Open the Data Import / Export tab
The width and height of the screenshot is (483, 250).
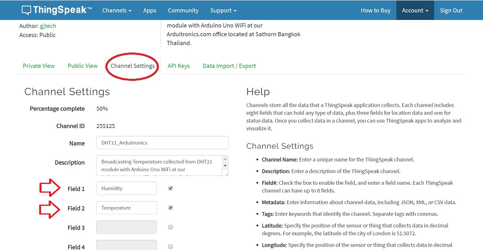pos(230,66)
